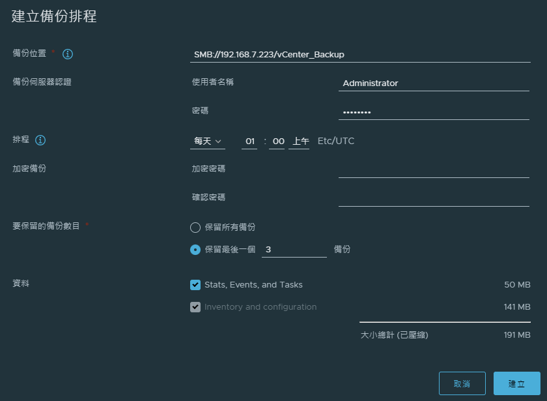Click the 建立 button
The image size is (547, 401).
pos(516,383)
